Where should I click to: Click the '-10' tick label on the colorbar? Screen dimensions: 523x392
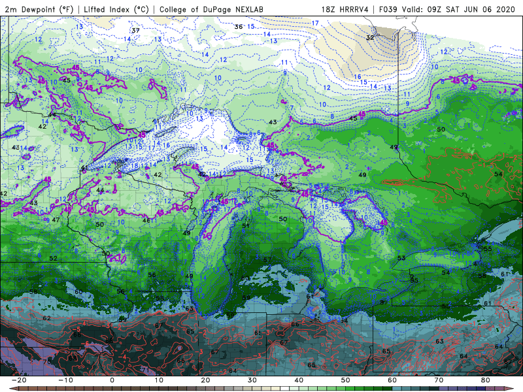65,380
